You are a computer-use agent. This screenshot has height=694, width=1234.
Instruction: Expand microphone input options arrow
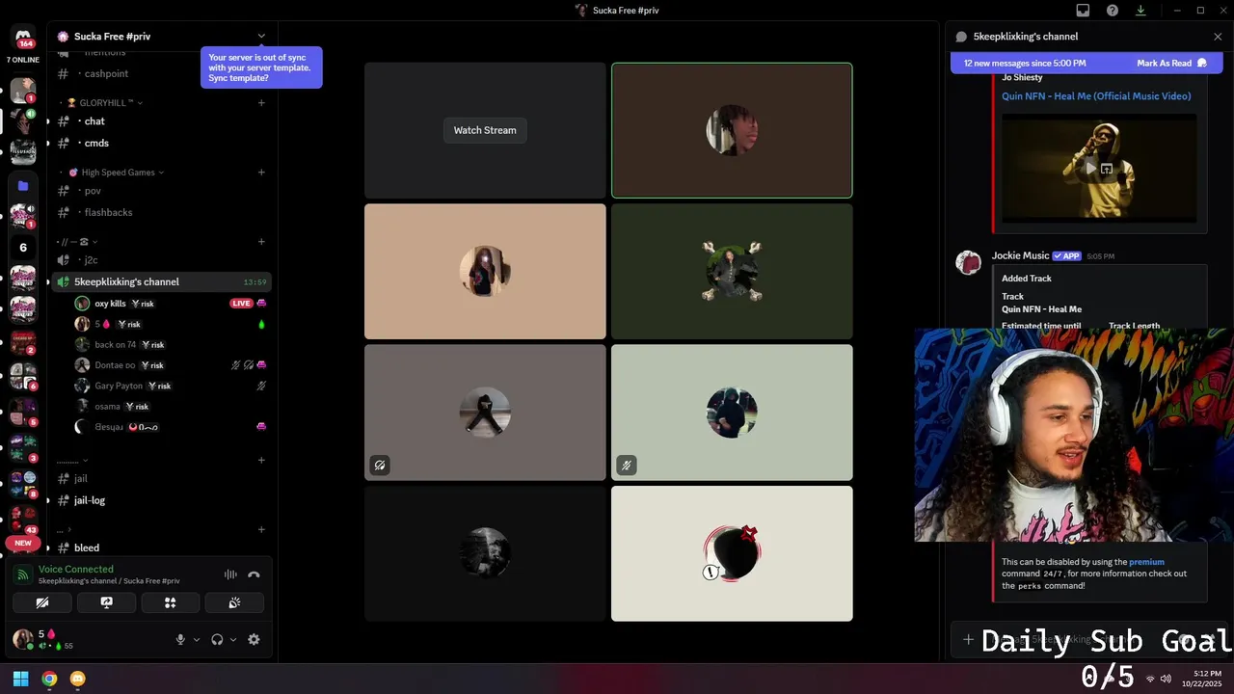coord(197,639)
